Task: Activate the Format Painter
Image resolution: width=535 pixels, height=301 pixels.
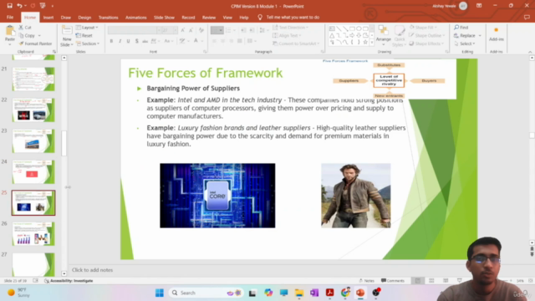Action: (35, 43)
